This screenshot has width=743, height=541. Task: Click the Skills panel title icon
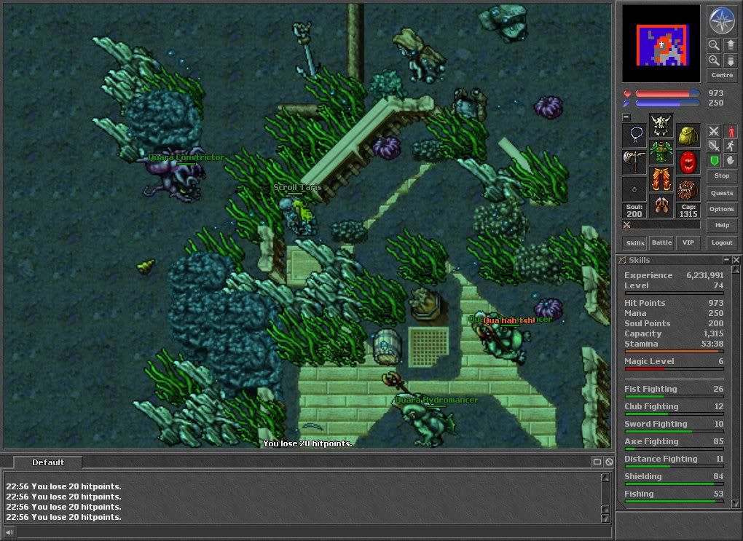click(622, 260)
